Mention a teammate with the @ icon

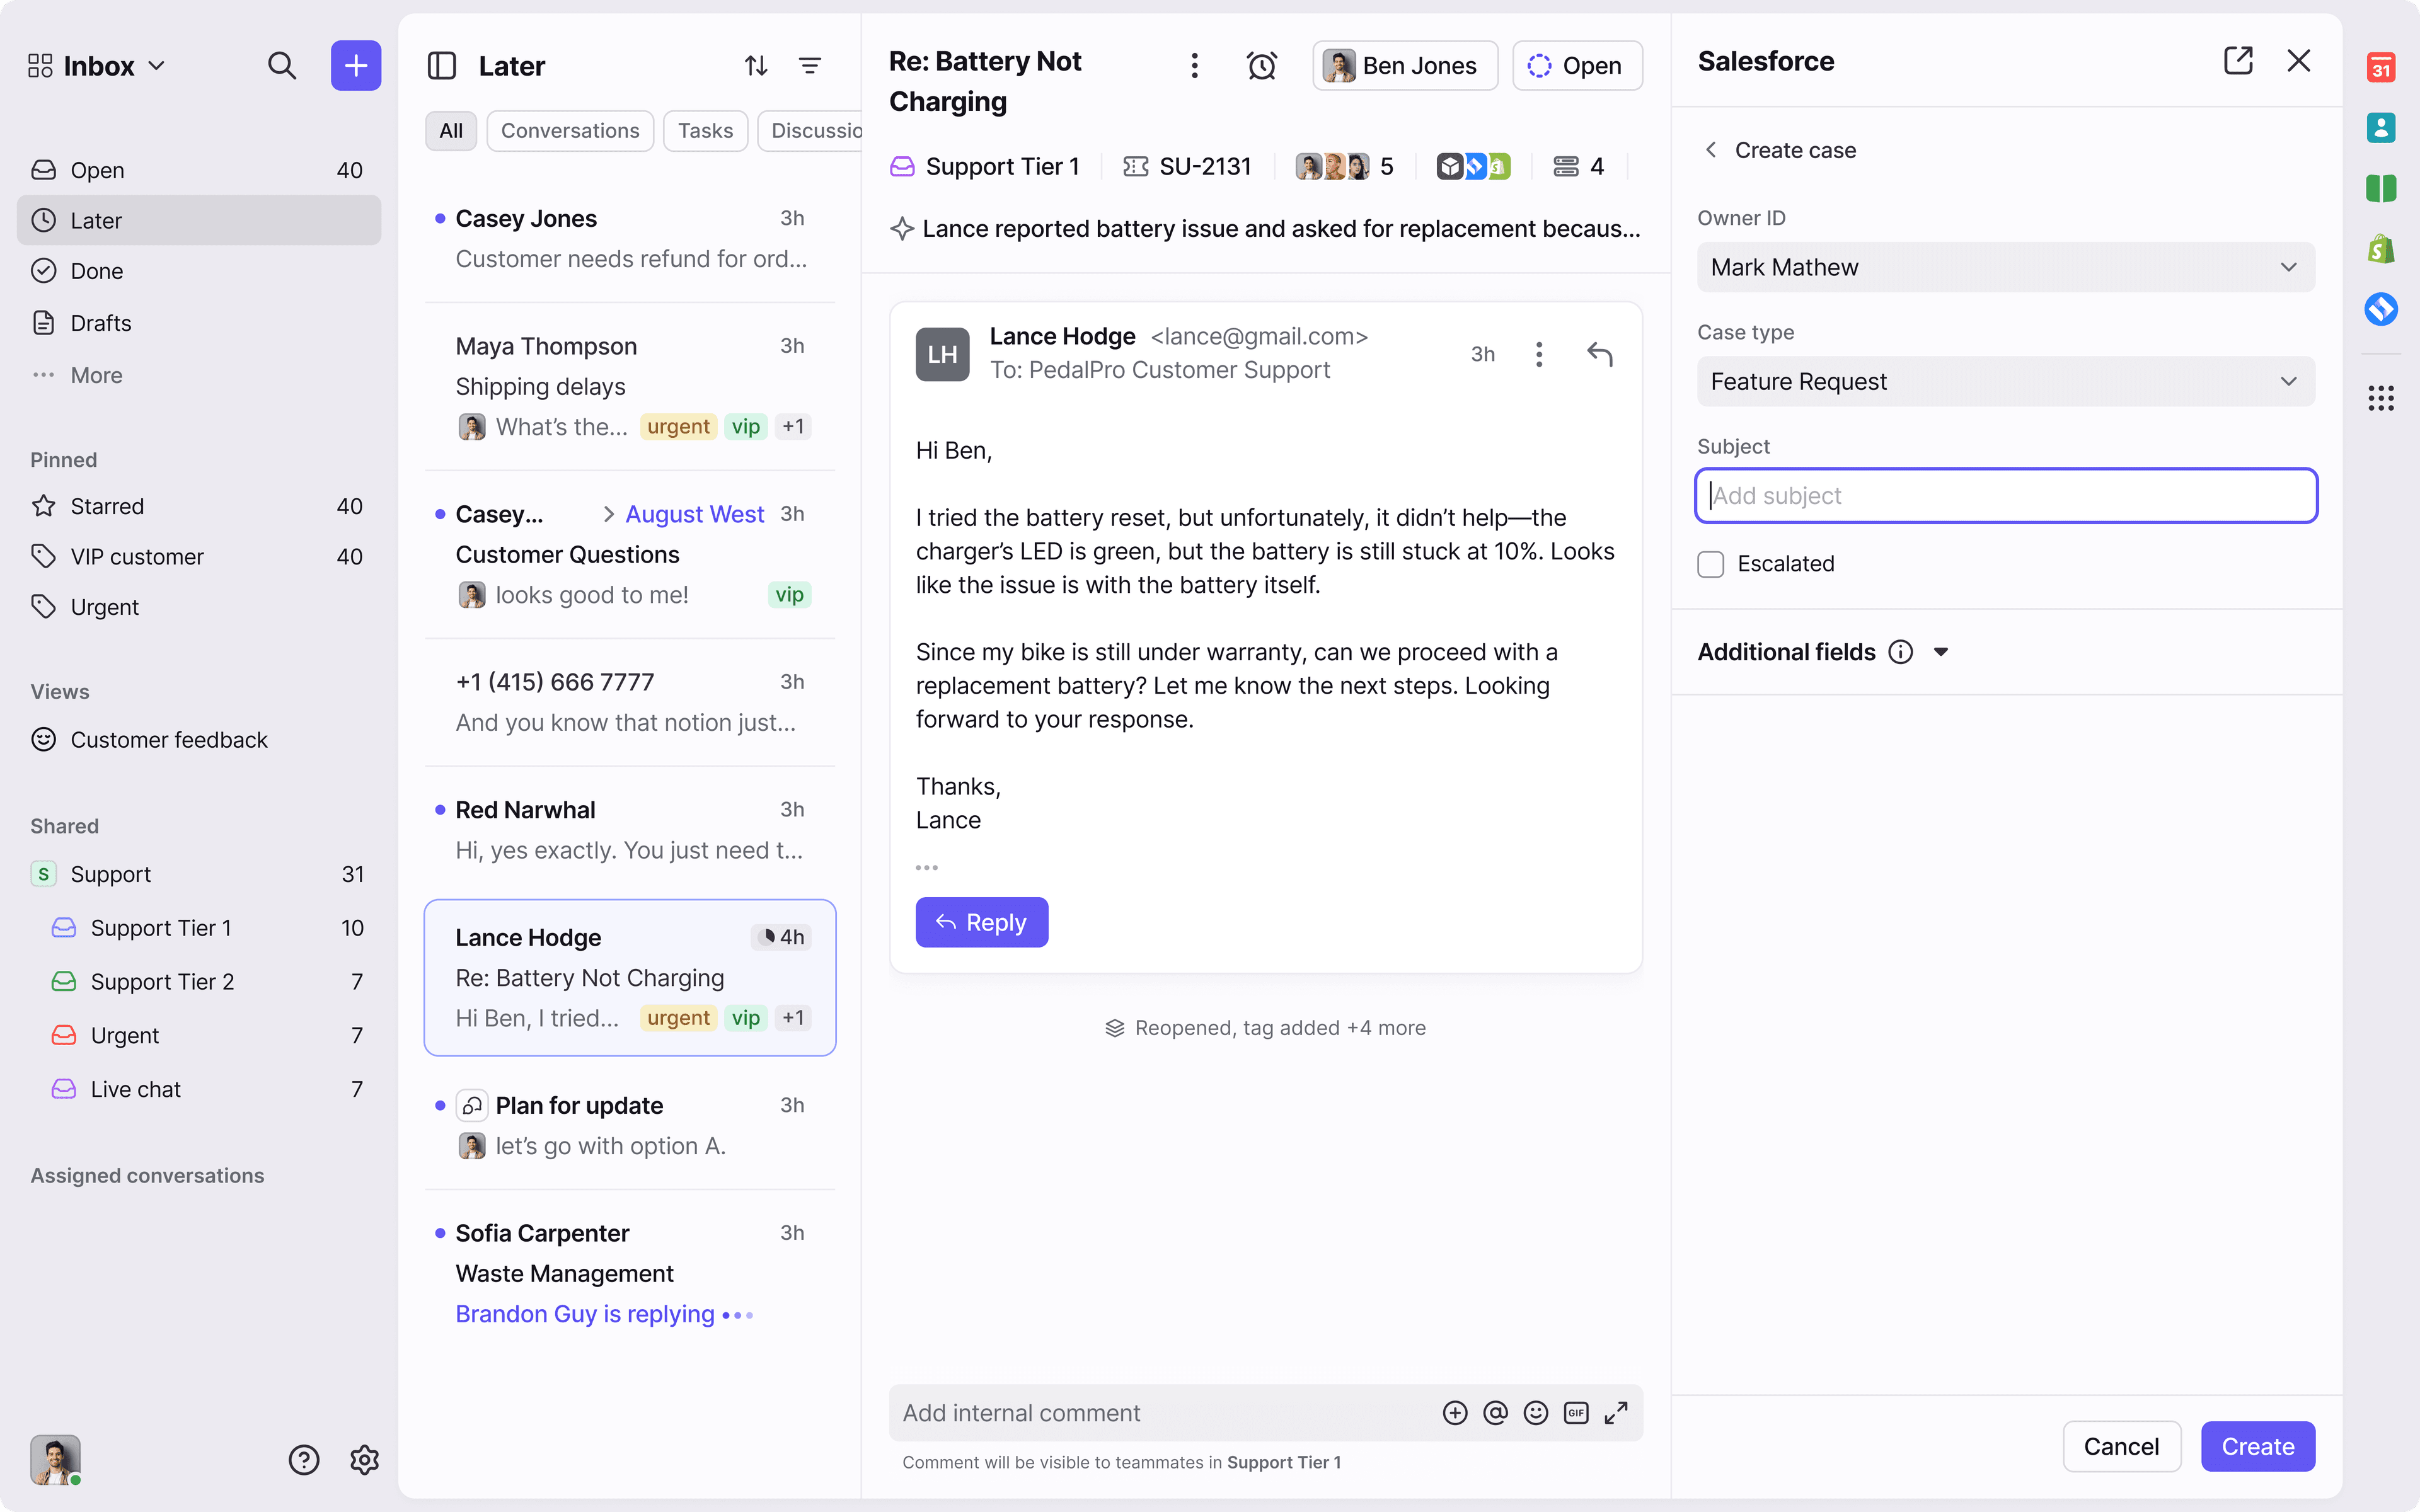(x=1494, y=1412)
